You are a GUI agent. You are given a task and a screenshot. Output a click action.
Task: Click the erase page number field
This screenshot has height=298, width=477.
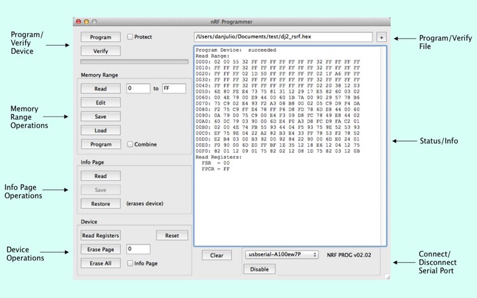(138, 249)
